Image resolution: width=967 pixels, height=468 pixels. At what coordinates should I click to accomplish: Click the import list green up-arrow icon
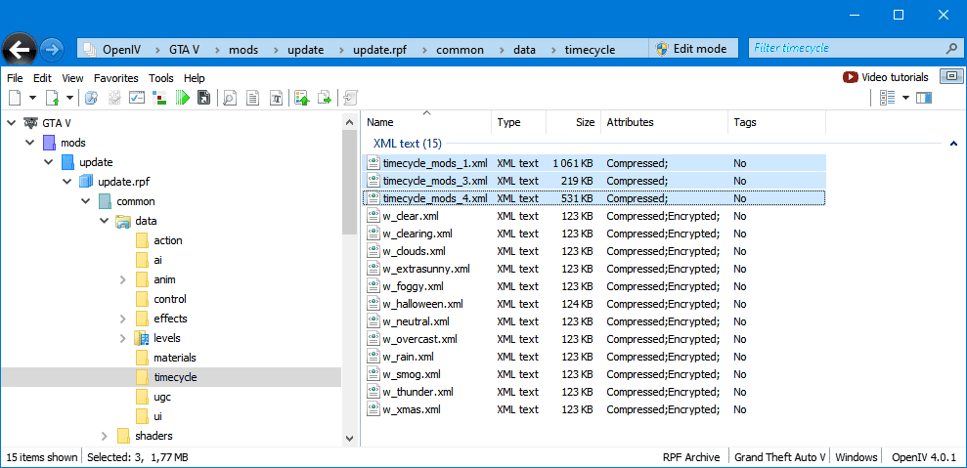coord(301,98)
